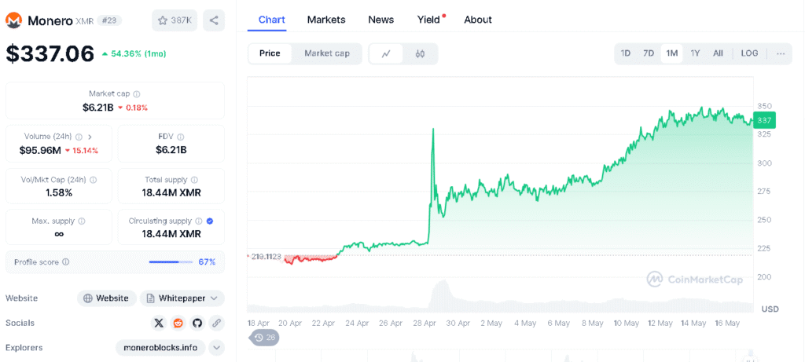Viewport: 805px width, 362px height.
Task: Switch to the Yield tab
Action: coord(428,20)
